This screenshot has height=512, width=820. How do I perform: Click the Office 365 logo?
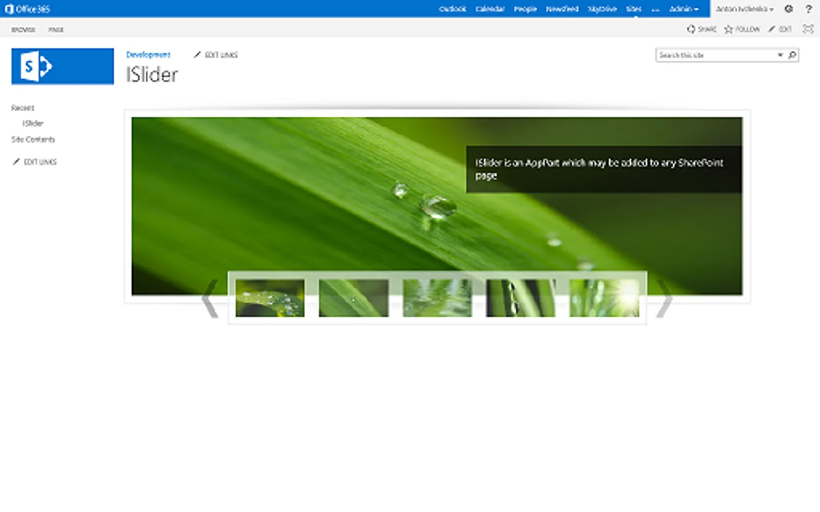[x=28, y=9]
